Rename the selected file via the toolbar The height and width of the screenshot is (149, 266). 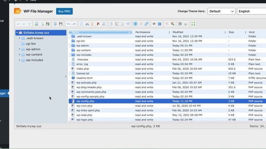(117, 24)
